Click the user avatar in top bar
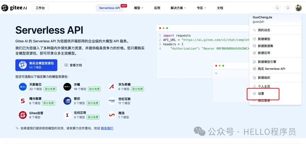 pyautogui.click(x=298, y=8)
